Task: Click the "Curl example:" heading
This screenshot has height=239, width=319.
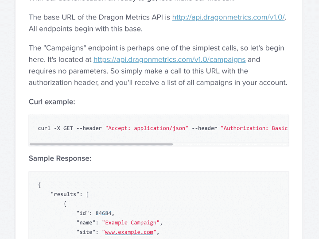Action: (52, 102)
